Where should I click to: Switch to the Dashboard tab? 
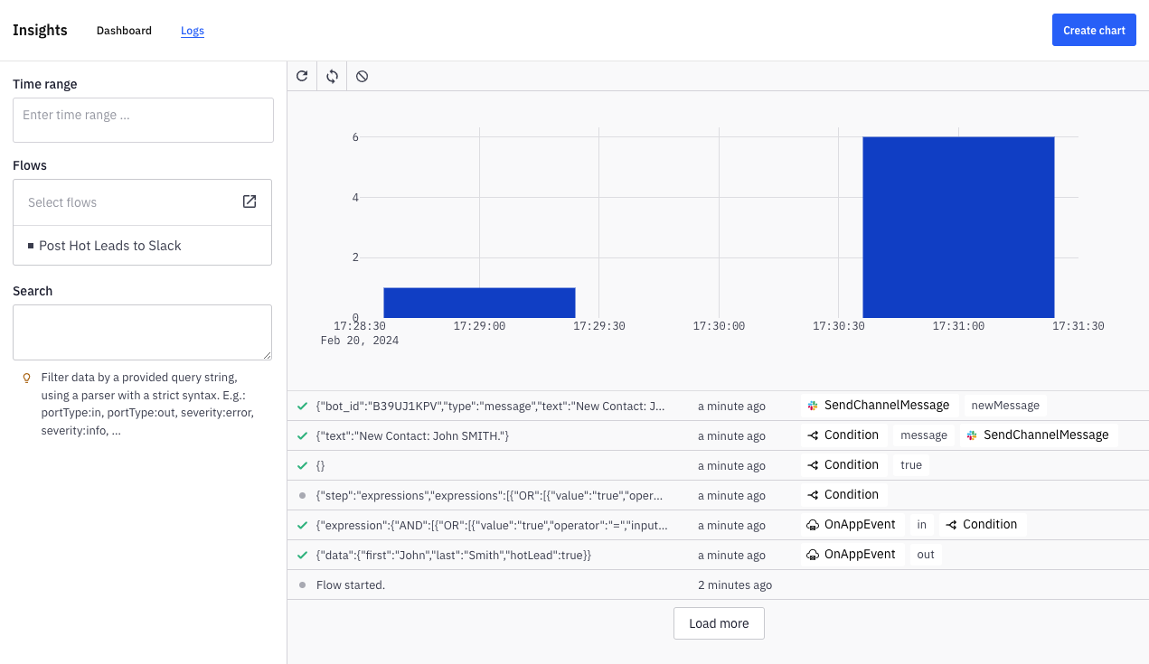coord(124,31)
